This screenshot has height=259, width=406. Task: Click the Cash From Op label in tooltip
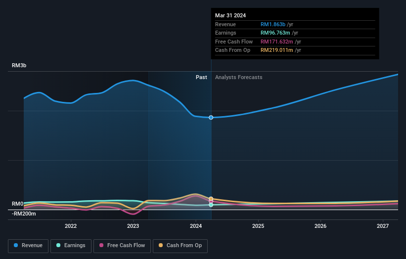[233, 50]
